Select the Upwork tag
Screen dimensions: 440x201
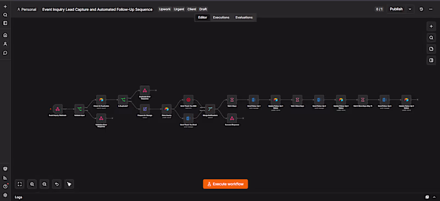pyautogui.click(x=164, y=9)
